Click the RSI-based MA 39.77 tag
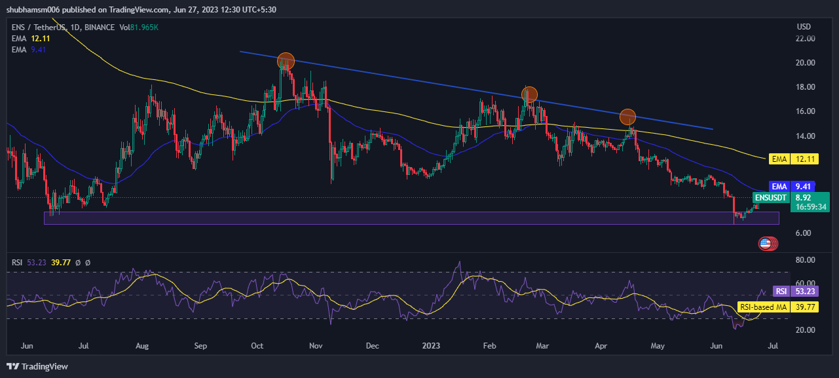This screenshot has height=378, width=839. tap(778, 306)
